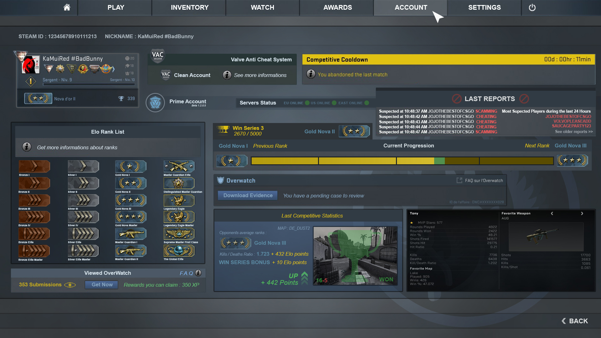This screenshot has width=601, height=338.
Task: Select the Bronze Elite rank badge
Action: 34,234
